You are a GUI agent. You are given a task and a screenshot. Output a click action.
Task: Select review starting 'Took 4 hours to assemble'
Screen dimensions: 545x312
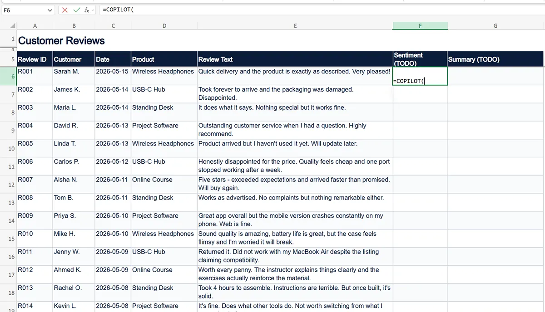point(295,292)
